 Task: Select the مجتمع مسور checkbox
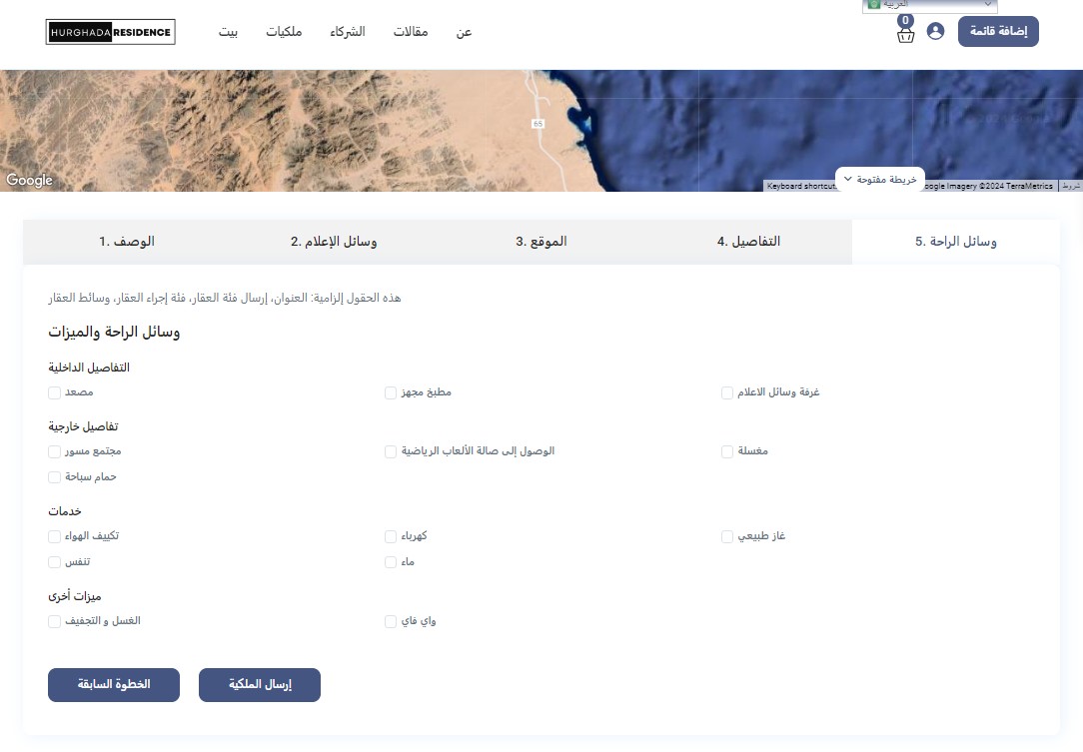pos(55,451)
